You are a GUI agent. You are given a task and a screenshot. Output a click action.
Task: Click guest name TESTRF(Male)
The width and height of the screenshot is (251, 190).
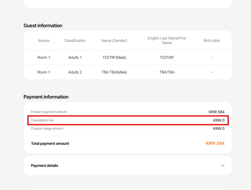tap(114, 57)
